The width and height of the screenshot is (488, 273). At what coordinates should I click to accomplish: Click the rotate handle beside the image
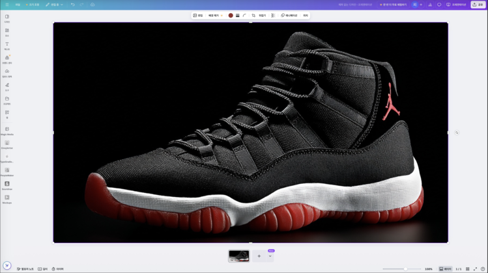[x=457, y=133]
